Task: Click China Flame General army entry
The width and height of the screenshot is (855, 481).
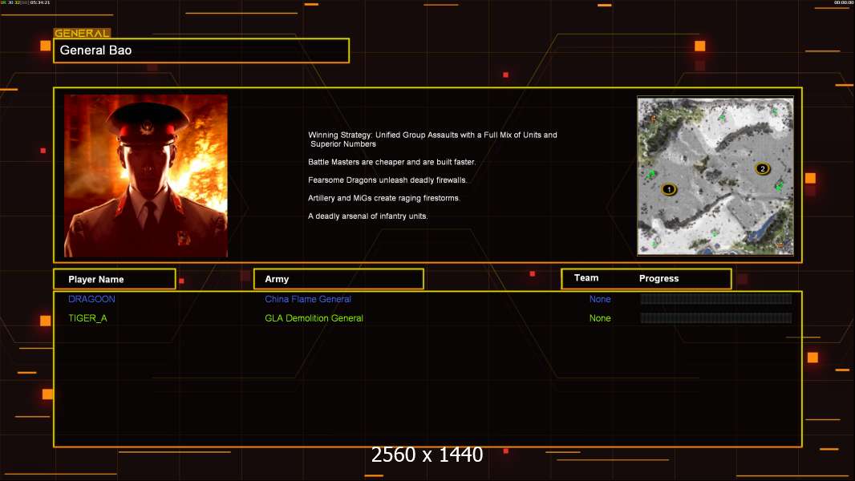Action: (x=308, y=299)
